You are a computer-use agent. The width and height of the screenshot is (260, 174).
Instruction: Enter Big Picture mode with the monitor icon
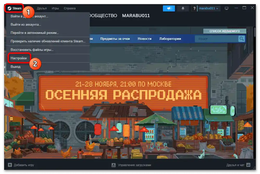pyautogui.click(x=226, y=8)
